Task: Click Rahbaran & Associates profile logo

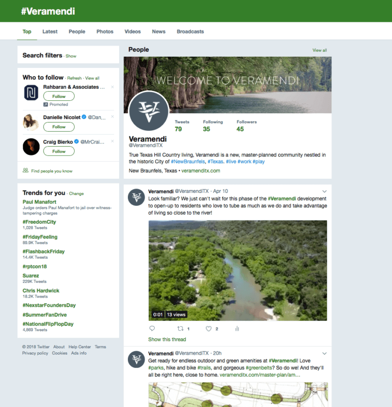Action: point(31,93)
